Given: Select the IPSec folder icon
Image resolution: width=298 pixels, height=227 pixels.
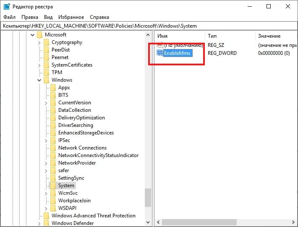Looking at the screenshot, I should coord(53,140).
